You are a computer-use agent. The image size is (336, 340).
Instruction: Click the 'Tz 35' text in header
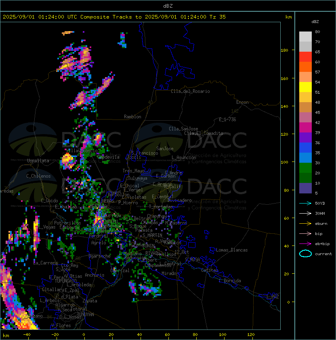218,17
